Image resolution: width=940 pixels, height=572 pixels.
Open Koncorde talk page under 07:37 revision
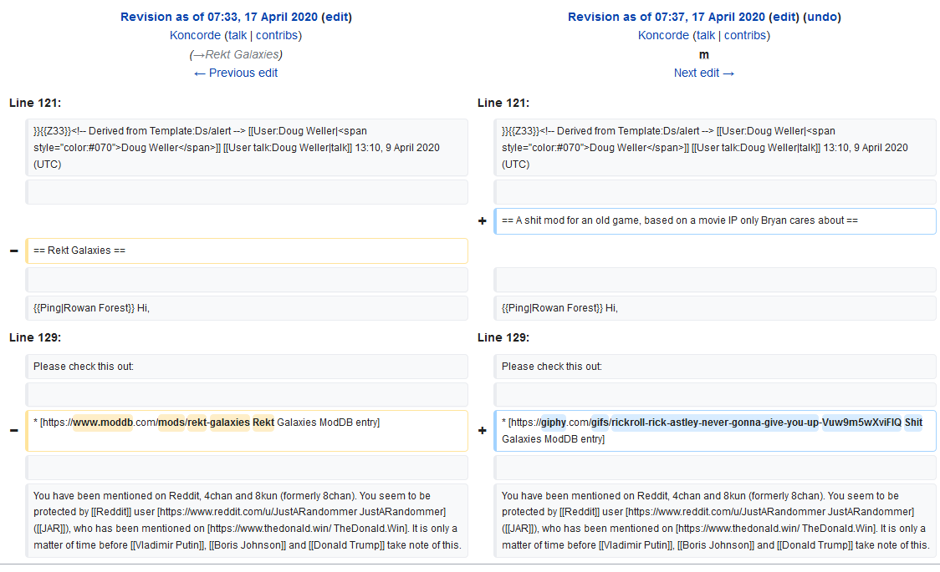pos(706,35)
